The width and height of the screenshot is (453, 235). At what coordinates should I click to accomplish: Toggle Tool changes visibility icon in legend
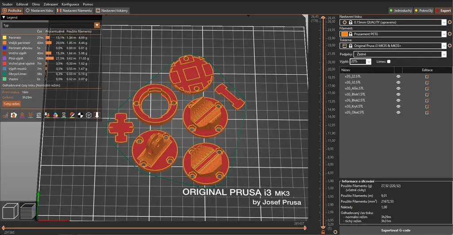point(47,115)
